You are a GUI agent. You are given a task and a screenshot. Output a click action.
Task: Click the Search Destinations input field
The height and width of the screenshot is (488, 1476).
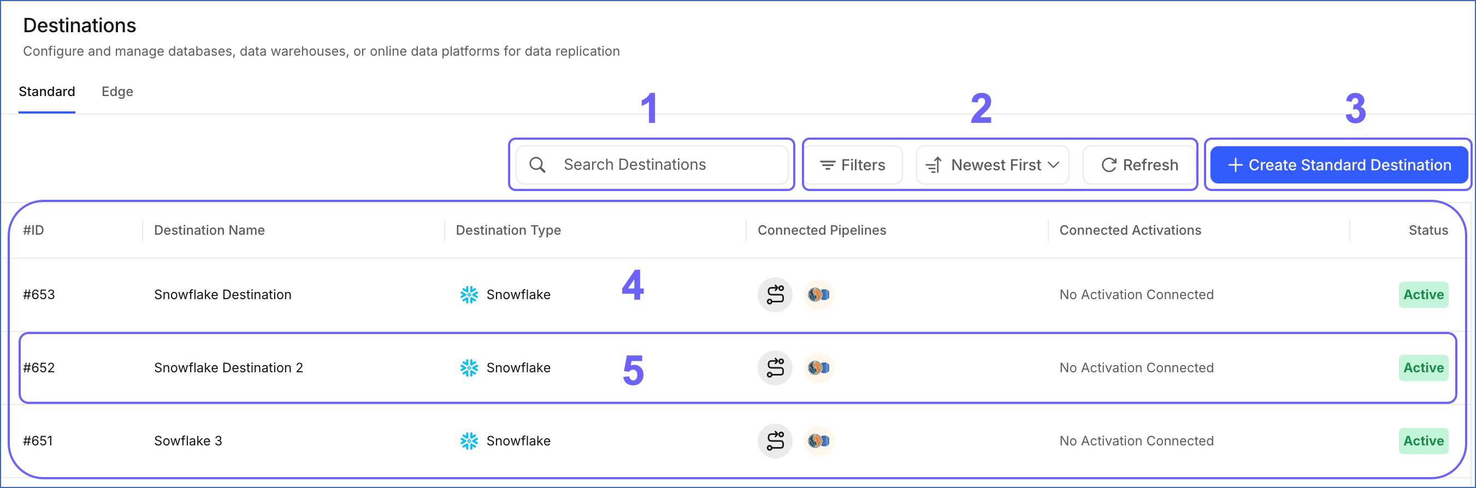point(652,165)
